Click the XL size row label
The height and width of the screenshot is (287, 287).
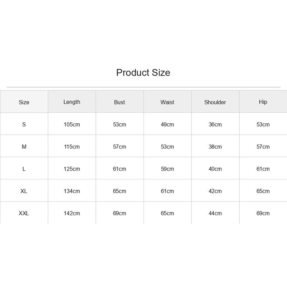click(24, 191)
